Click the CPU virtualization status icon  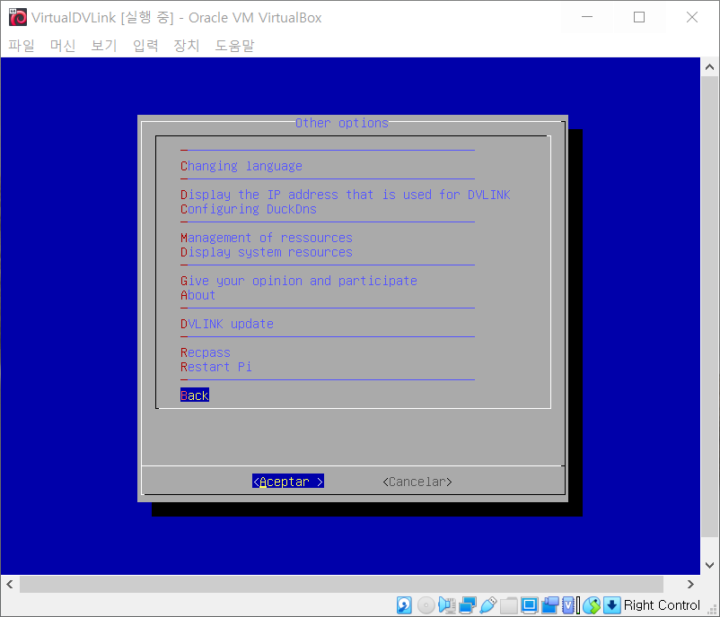(568, 605)
